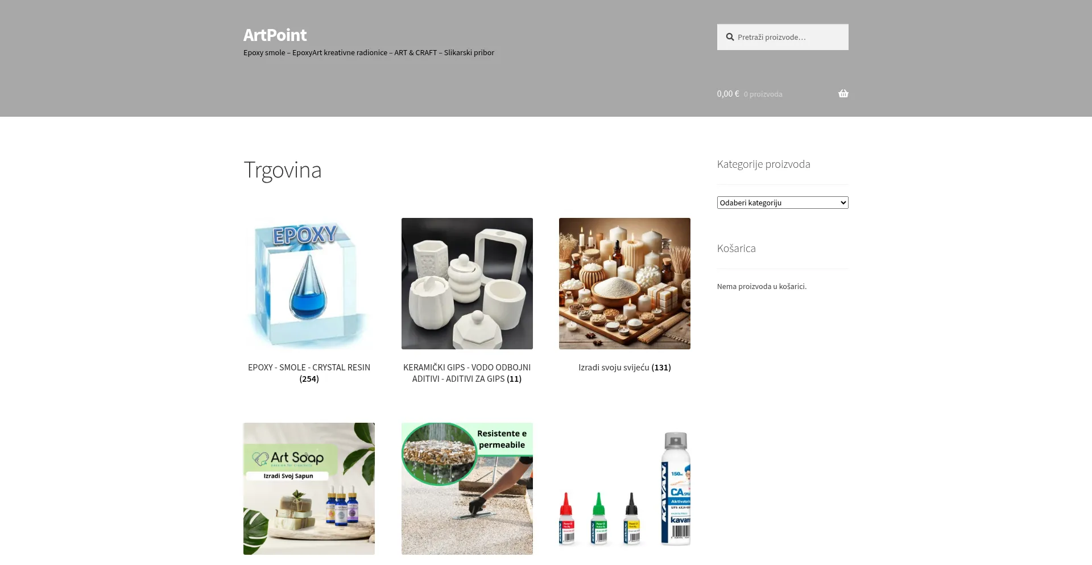Image resolution: width=1092 pixels, height=565 pixels.
Task: Click the dropdown arrow in category selector
Action: click(843, 203)
